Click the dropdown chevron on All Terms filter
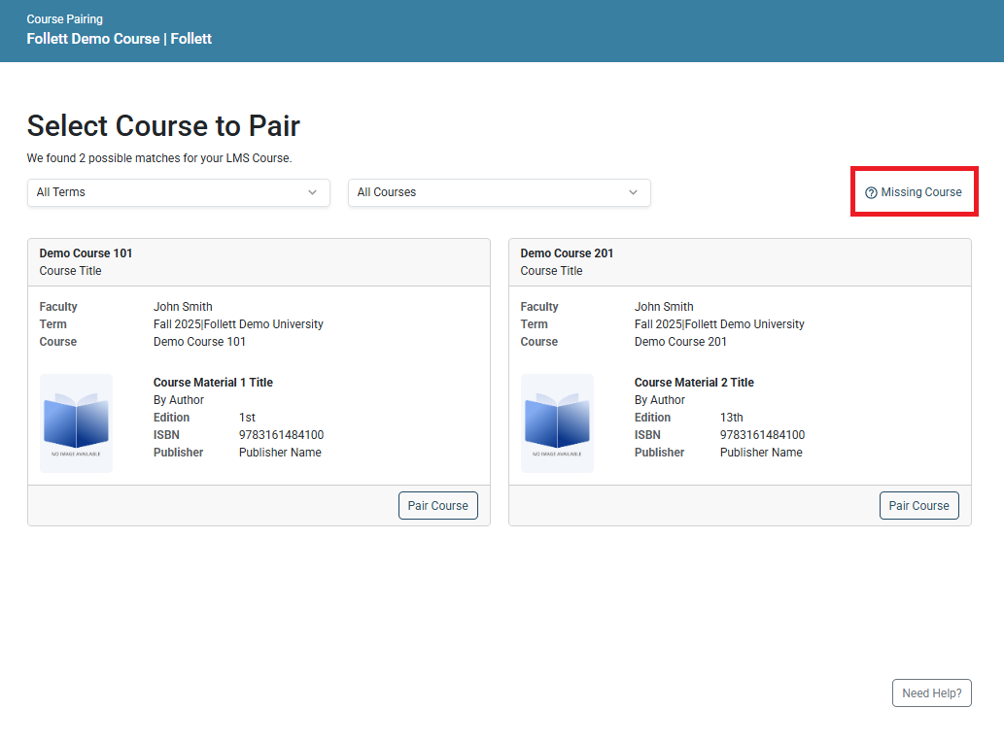This screenshot has height=742, width=1004. [x=313, y=192]
